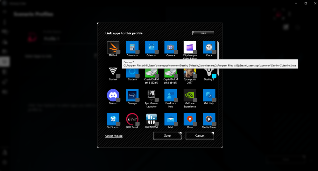Click the app list scrollbar thumb
This screenshot has height=171, width=318.
click(x=218, y=58)
